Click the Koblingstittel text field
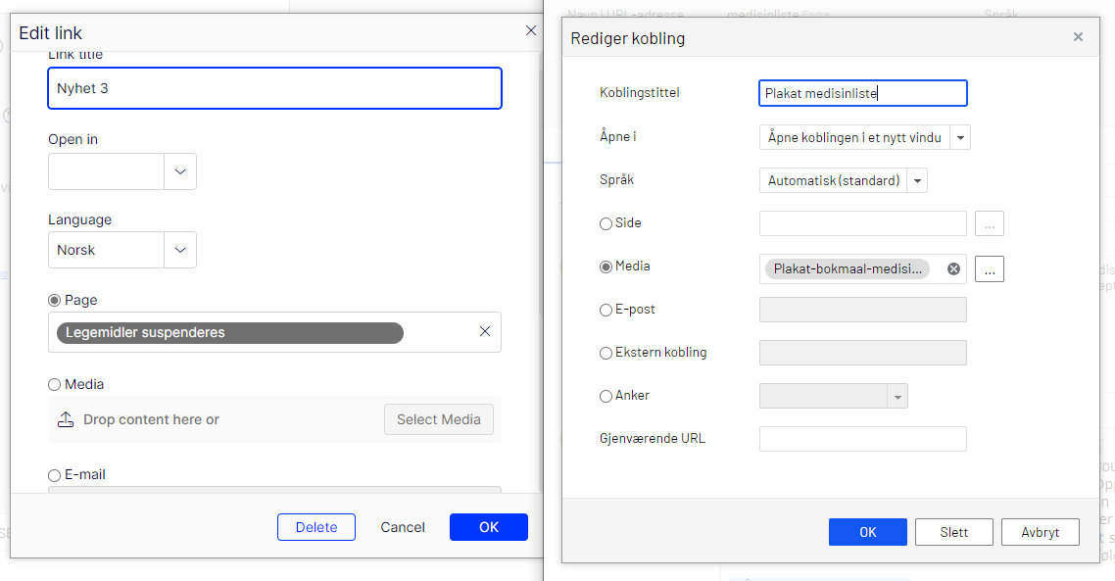 click(x=862, y=93)
